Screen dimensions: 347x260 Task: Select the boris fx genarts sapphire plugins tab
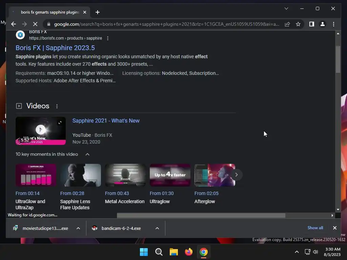[x=50, y=12]
